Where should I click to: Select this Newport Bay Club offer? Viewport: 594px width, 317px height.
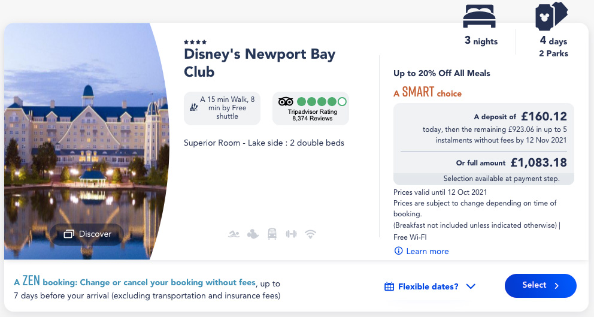[x=541, y=285]
